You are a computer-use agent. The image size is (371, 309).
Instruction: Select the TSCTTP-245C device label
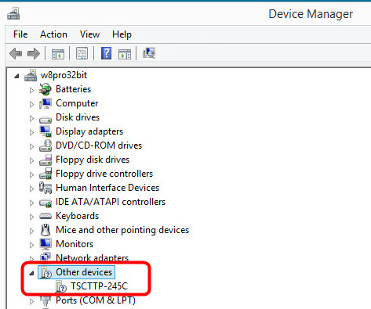tap(99, 286)
